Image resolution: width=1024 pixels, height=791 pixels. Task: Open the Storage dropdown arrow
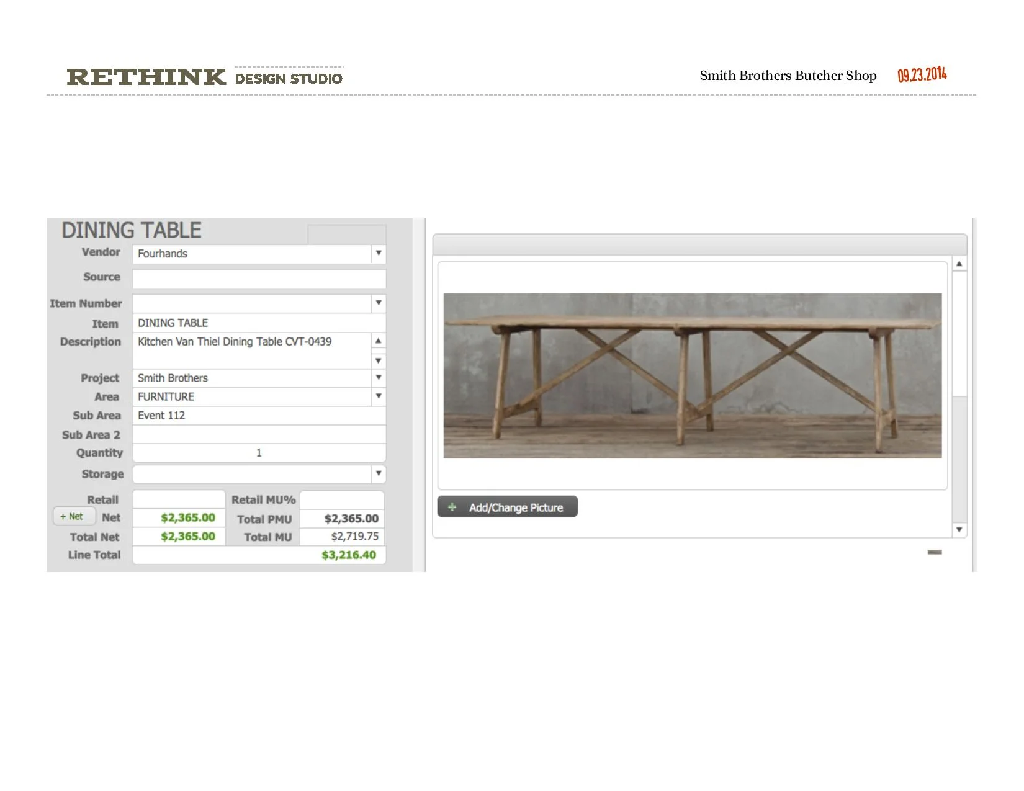[379, 473]
